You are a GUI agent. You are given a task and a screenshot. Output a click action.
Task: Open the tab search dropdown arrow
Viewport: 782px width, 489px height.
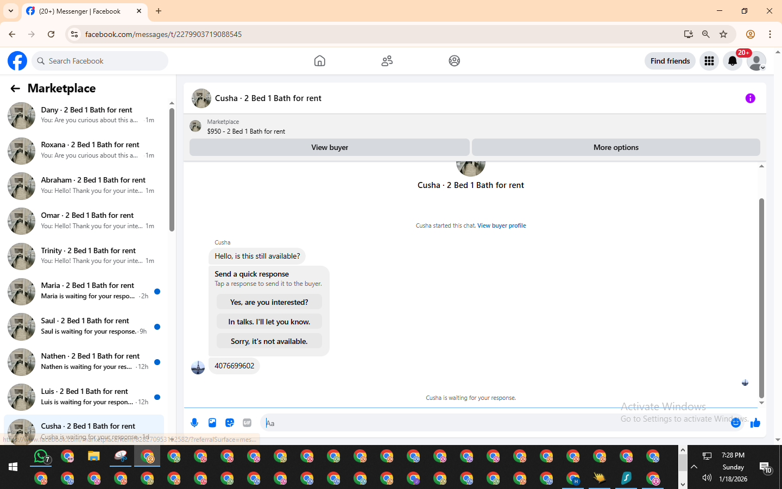coord(10,11)
